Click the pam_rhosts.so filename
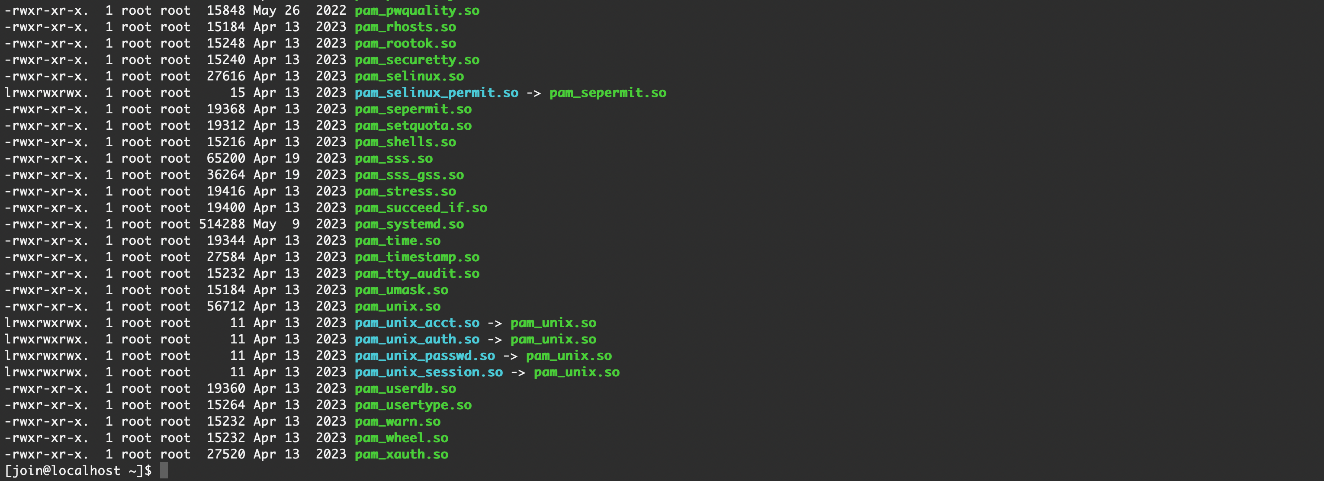The width and height of the screenshot is (1324, 481). pyautogui.click(x=405, y=27)
